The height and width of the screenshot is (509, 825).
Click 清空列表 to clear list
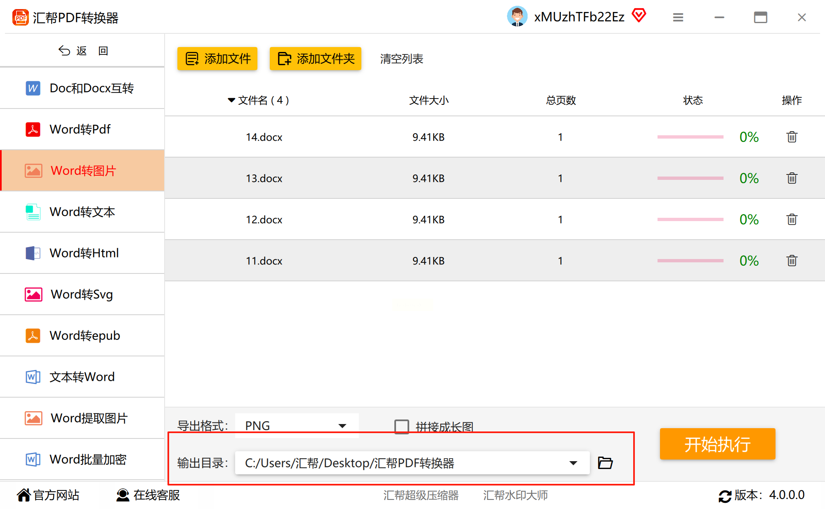pyautogui.click(x=401, y=59)
